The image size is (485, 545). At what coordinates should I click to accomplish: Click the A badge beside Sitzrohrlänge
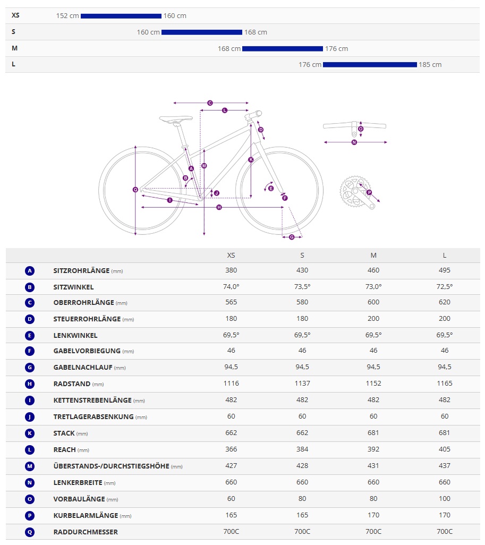tap(30, 271)
